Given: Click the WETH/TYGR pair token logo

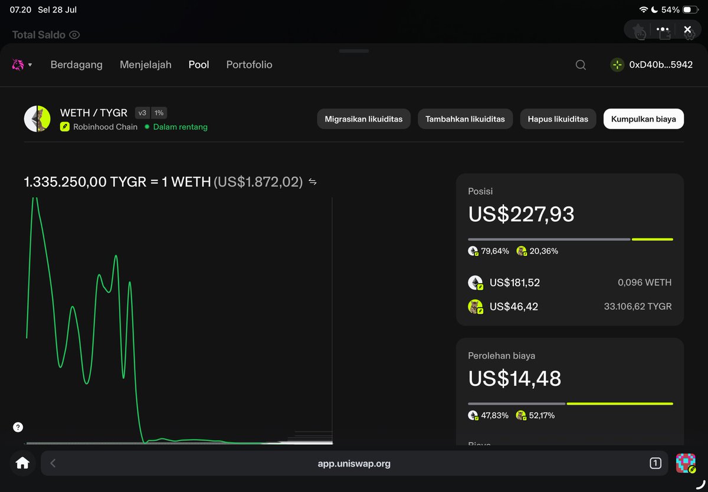Looking at the screenshot, I should click(37, 119).
